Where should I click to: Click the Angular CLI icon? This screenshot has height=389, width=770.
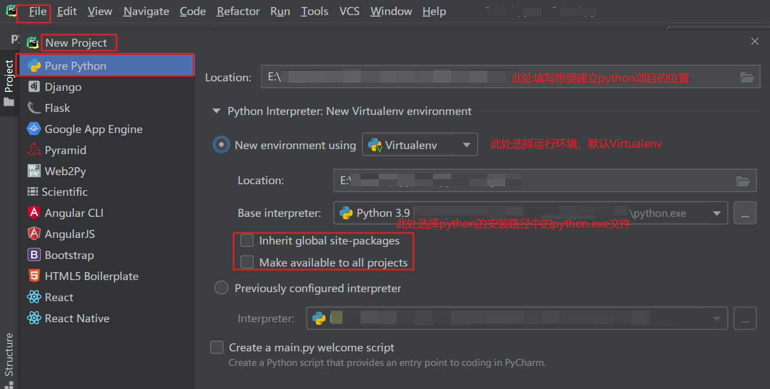pos(34,213)
